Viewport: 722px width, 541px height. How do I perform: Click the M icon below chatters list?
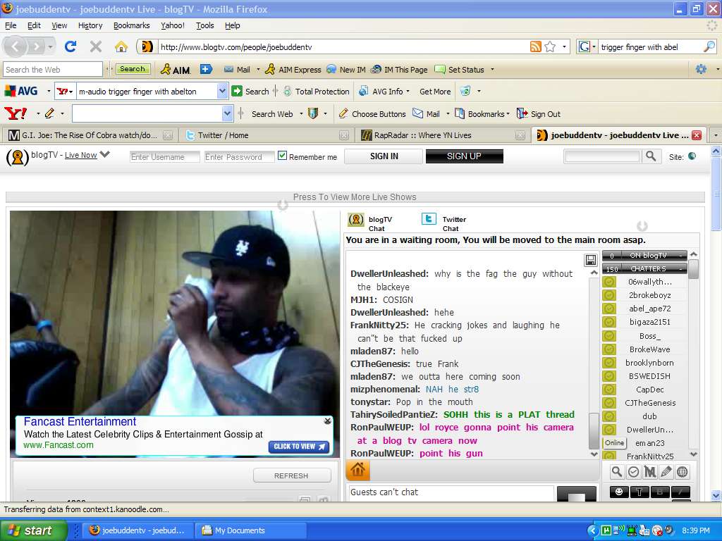point(649,471)
